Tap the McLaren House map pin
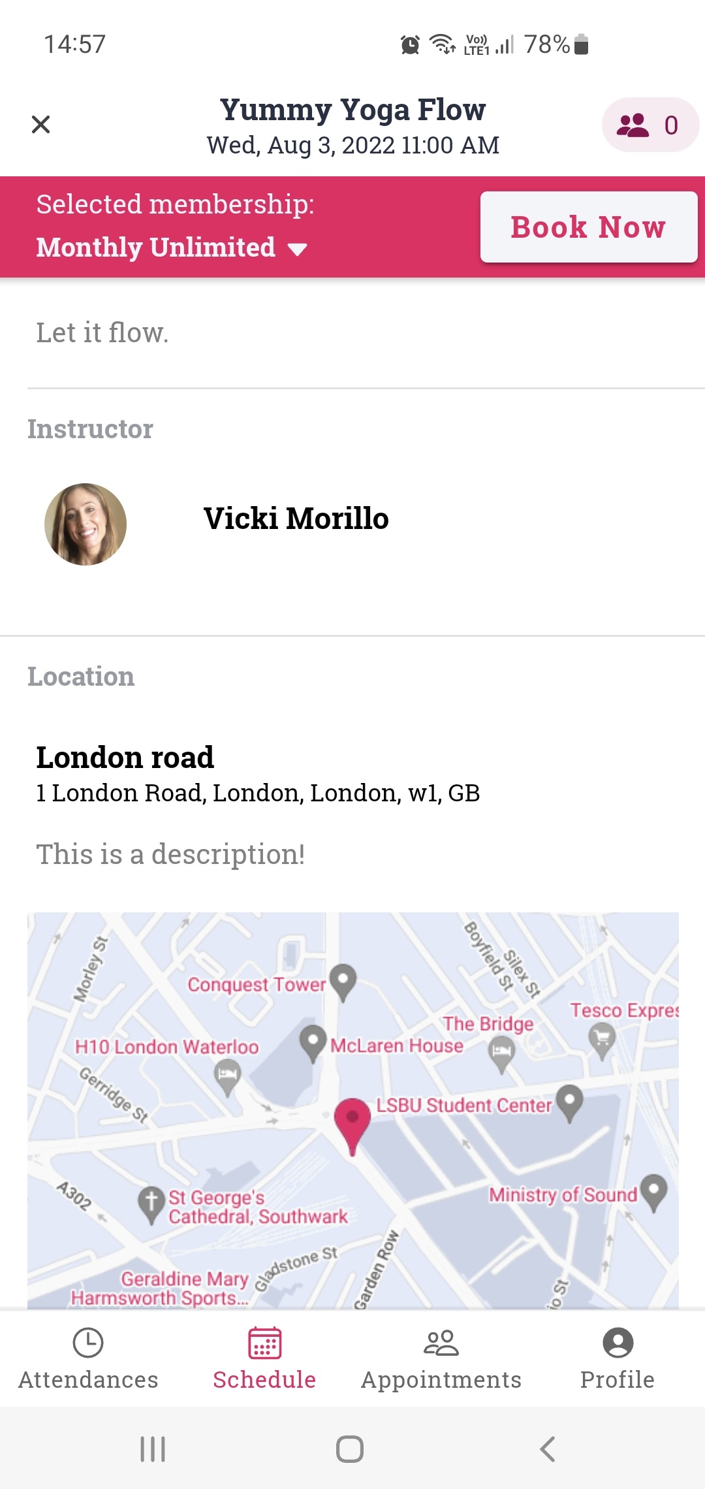This screenshot has height=1489, width=705. (x=313, y=1042)
